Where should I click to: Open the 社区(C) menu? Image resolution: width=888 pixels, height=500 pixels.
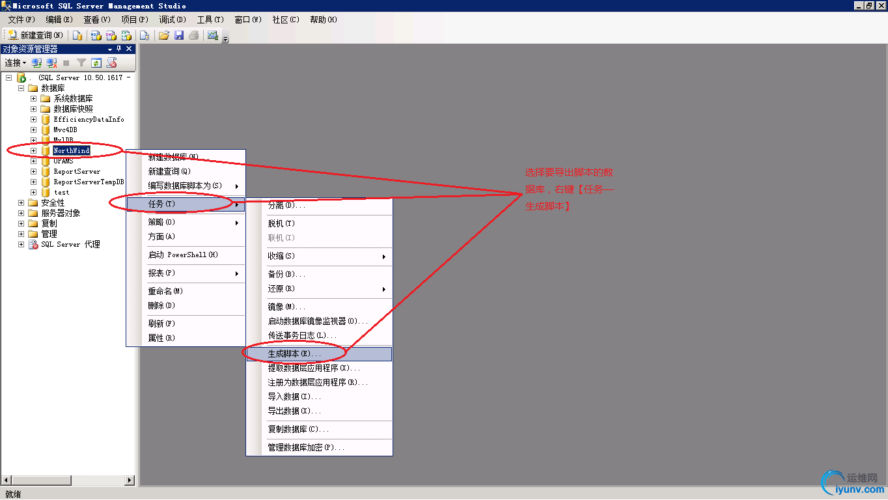[286, 20]
